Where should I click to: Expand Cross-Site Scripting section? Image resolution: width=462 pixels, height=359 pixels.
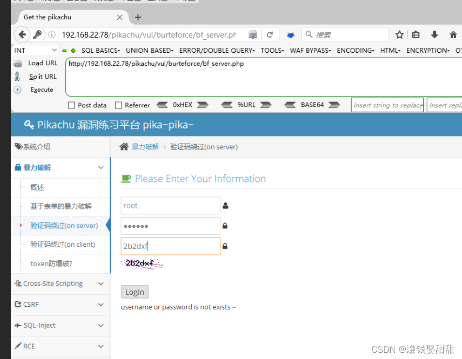coord(61,284)
